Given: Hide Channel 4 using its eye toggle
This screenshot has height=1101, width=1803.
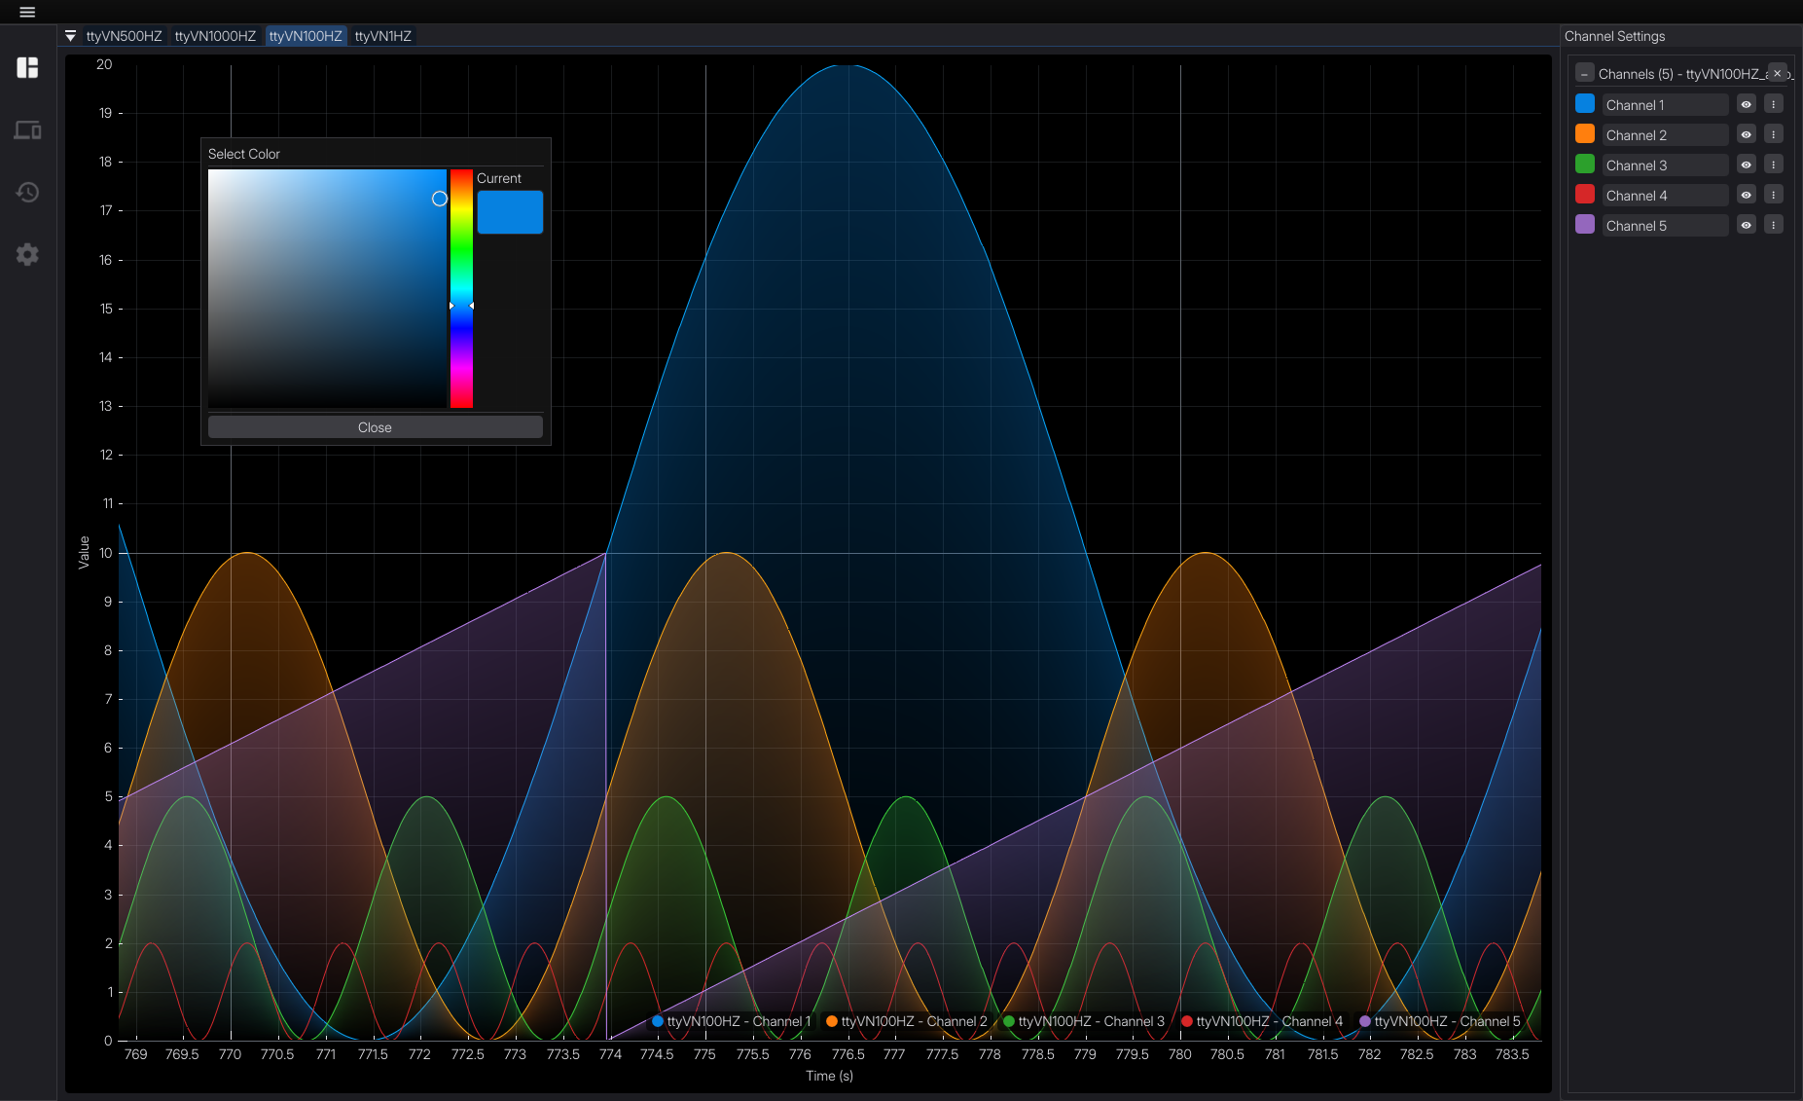Looking at the screenshot, I should coord(1746,195).
